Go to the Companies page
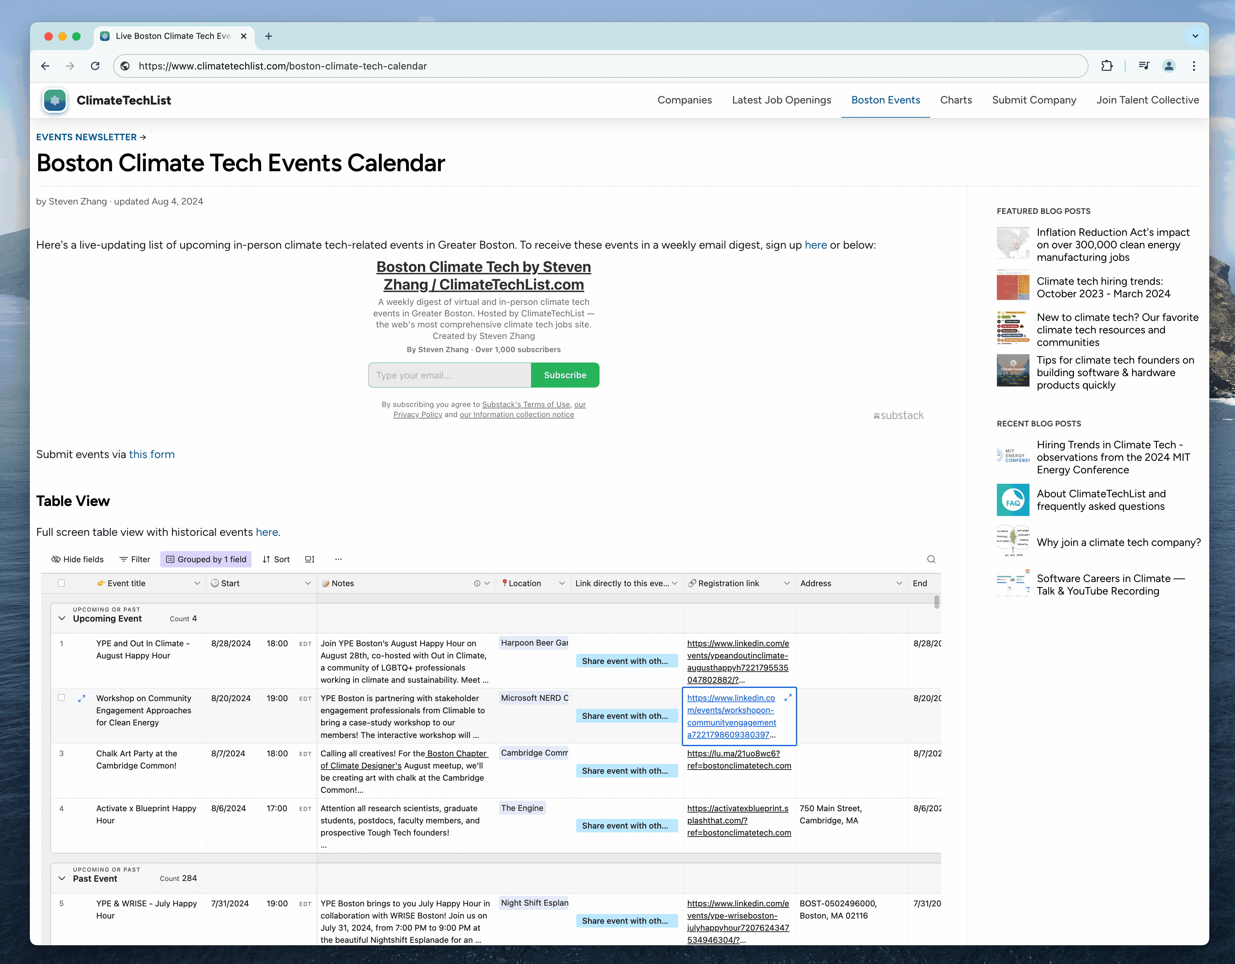 click(x=684, y=100)
